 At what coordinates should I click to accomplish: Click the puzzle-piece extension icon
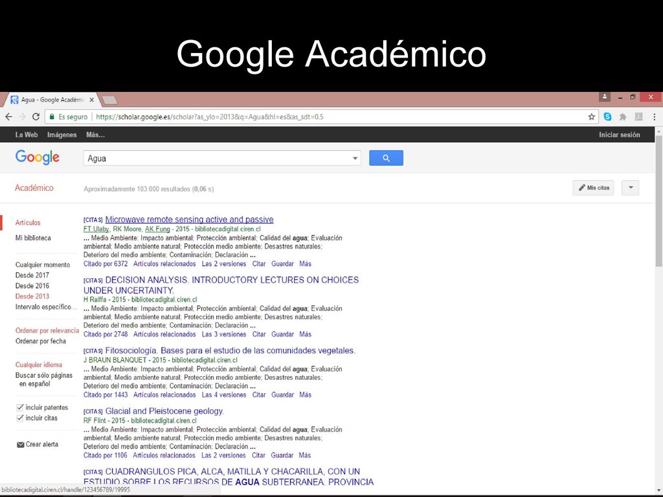pyautogui.click(x=623, y=116)
